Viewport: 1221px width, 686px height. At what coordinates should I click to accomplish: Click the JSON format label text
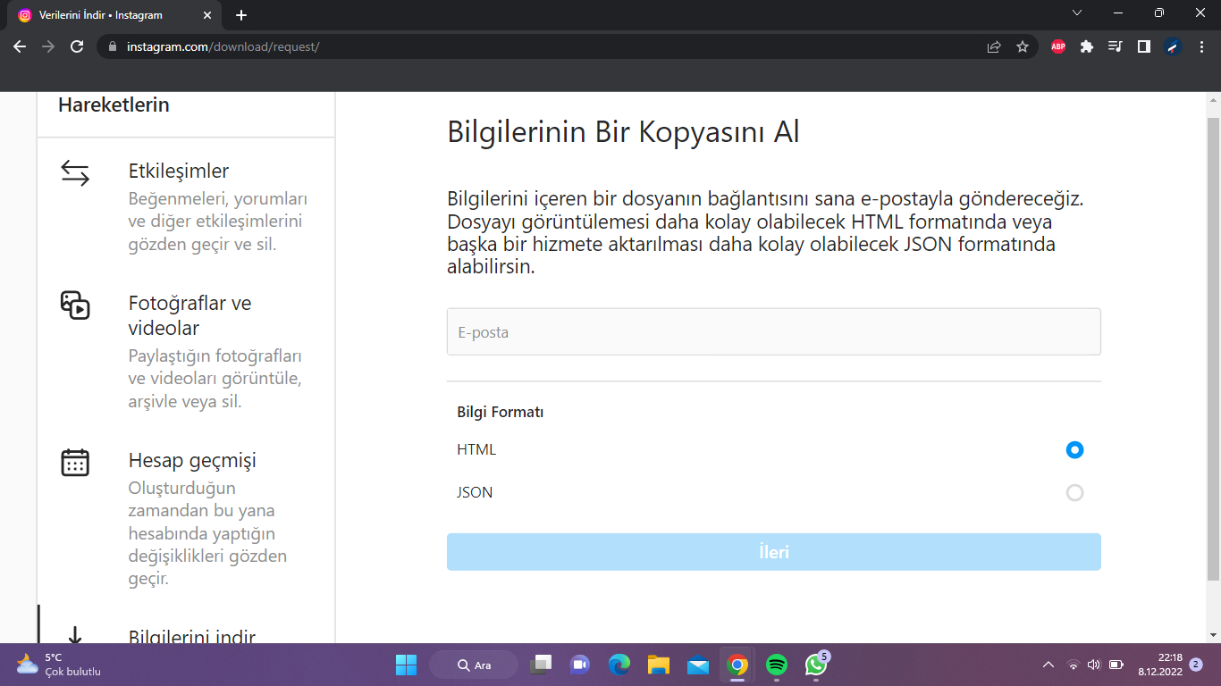tap(475, 493)
